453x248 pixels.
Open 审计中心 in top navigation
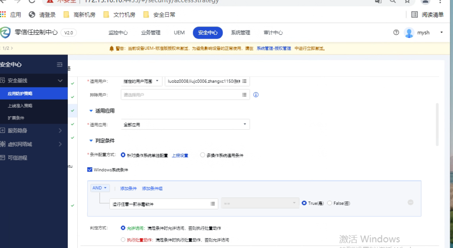[273, 33]
